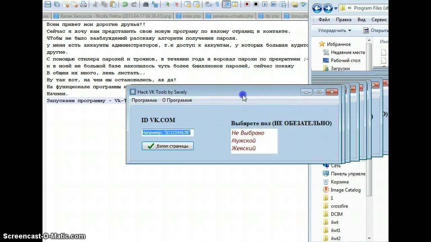Viewport: 431px width, 242px height.
Task: Click the green Undo arrow icon
Action: coord(125,4)
